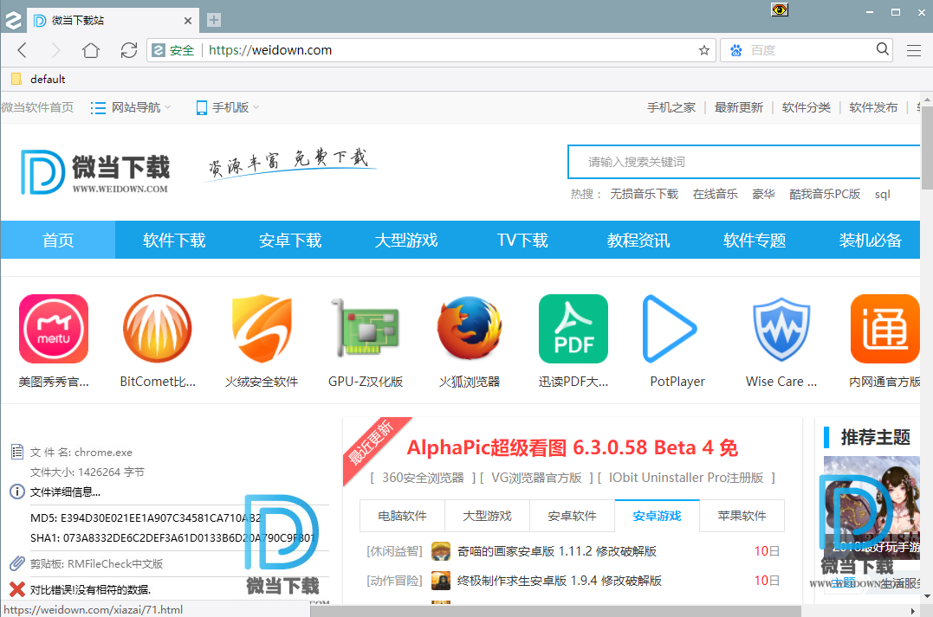Viewport: 933px width, 617px height.
Task: Open the 火狐浏览器 Firefox icon
Action: tap(470, 328)
